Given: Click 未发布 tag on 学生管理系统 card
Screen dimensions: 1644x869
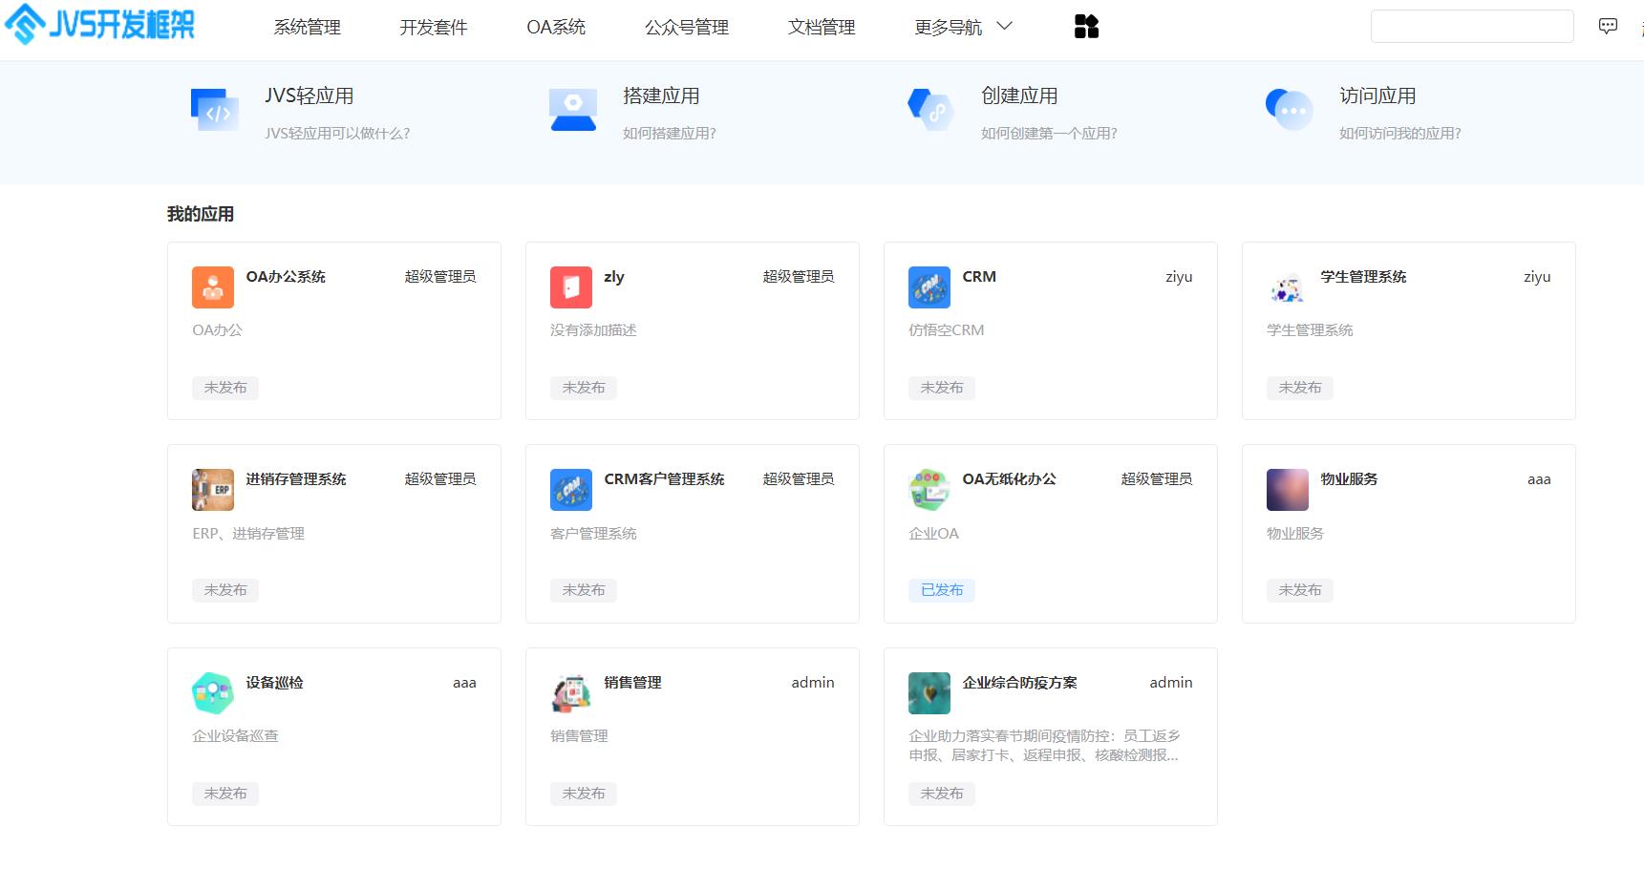Looking at the screenshot, I should pos(1300,388).
